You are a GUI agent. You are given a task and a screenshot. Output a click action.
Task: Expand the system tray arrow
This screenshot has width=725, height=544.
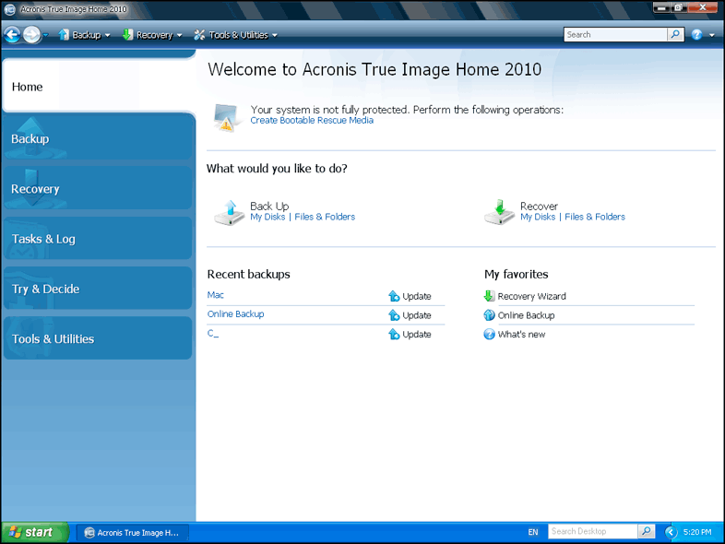coord(671,532)
